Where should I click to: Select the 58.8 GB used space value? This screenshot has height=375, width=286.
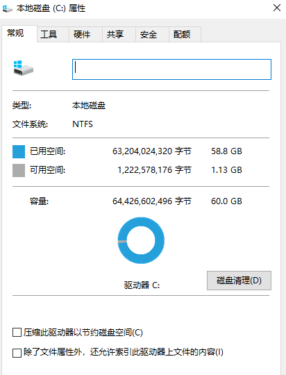[226, 151]
